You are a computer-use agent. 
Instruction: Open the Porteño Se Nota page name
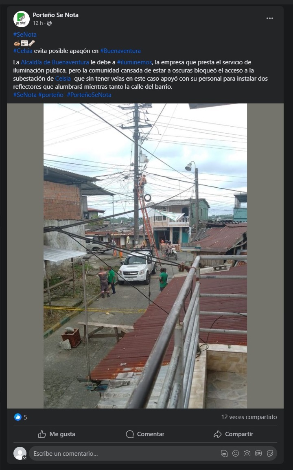pos(55,15)
